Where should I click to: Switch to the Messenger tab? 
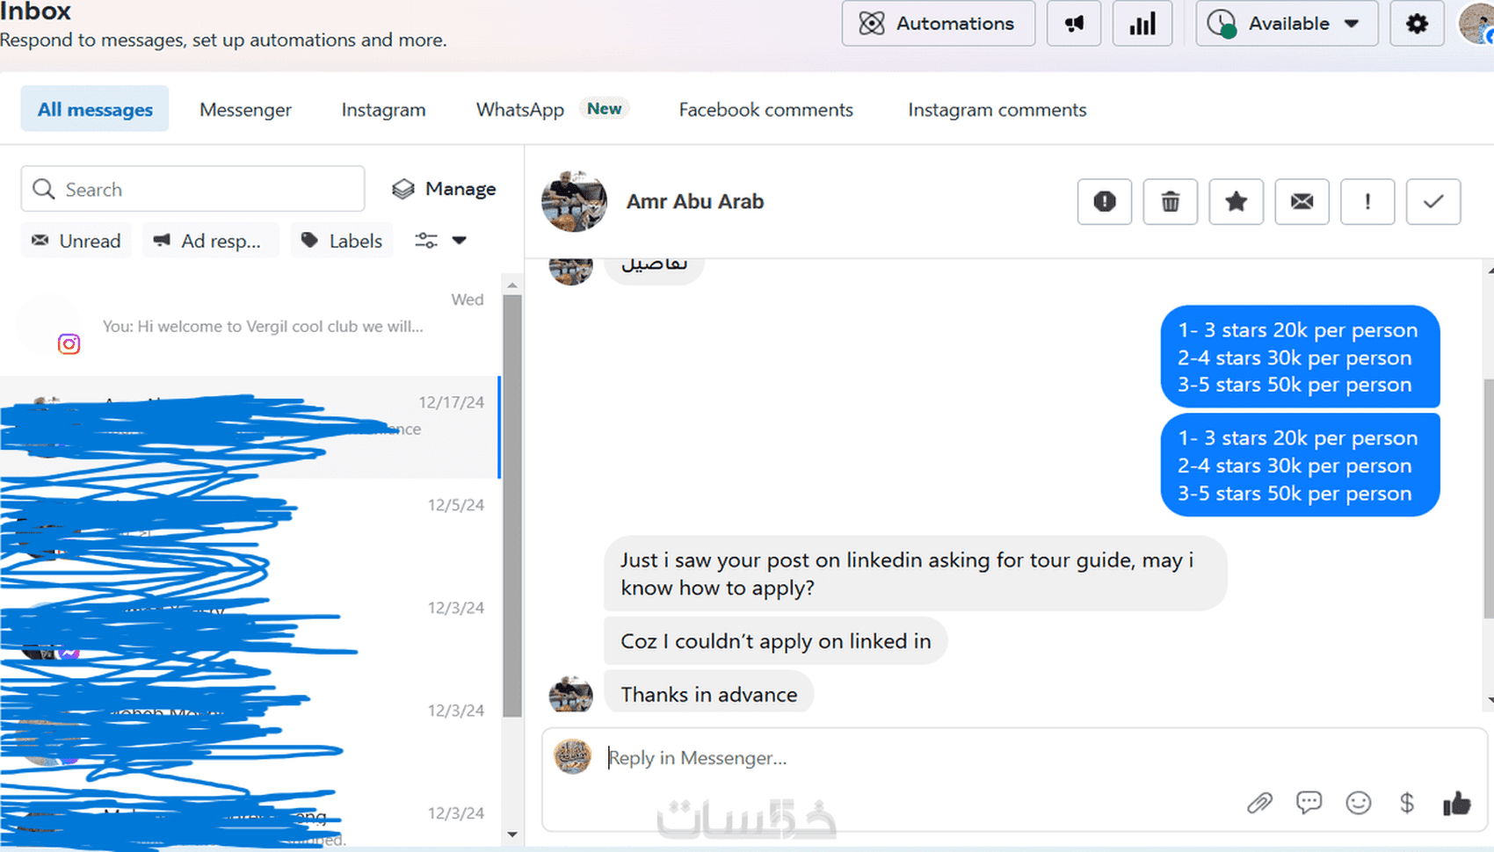[245, 110]
